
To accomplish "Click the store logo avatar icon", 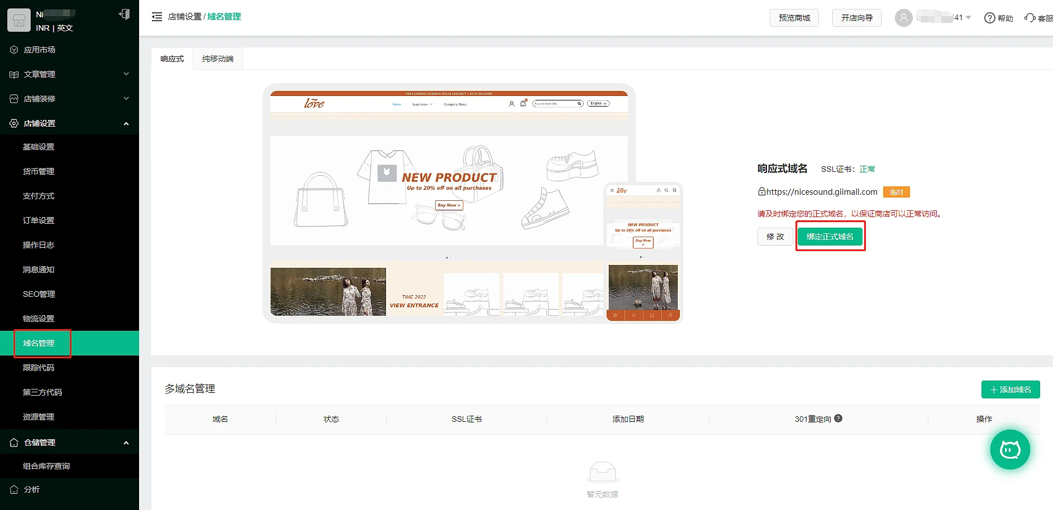I will pyautogui.click(x=19, y=21).
